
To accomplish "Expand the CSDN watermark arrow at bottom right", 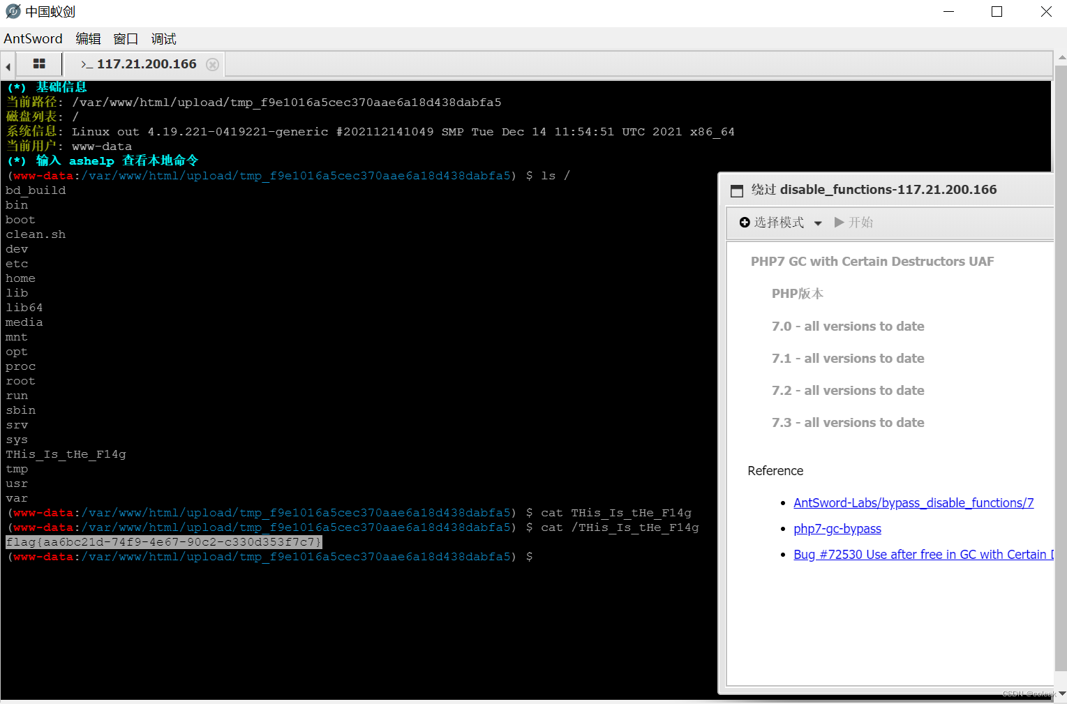I will coord(1060,695).
